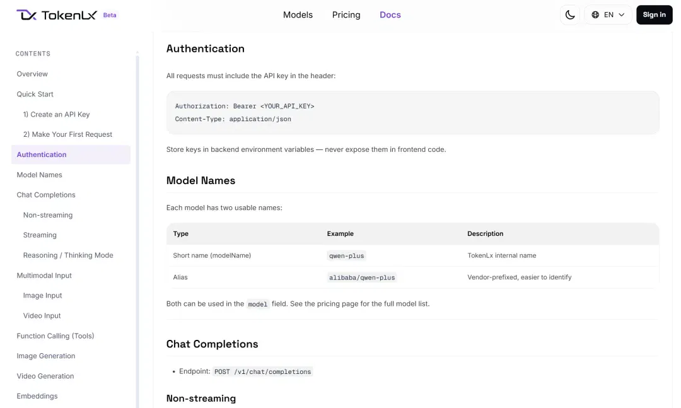Click the TokenLx logo icon
681x408 pixels.
[x=26, y=15]
